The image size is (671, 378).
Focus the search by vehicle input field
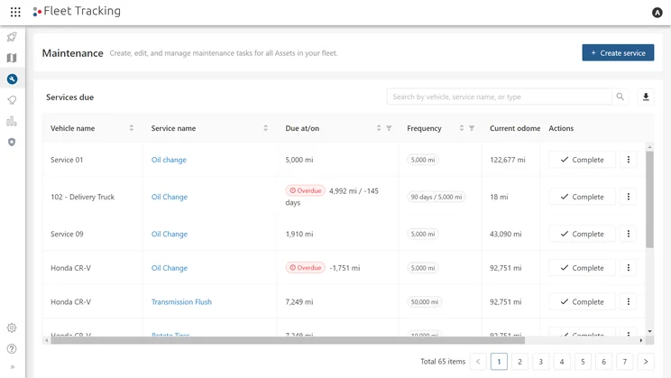click(500, 97)
